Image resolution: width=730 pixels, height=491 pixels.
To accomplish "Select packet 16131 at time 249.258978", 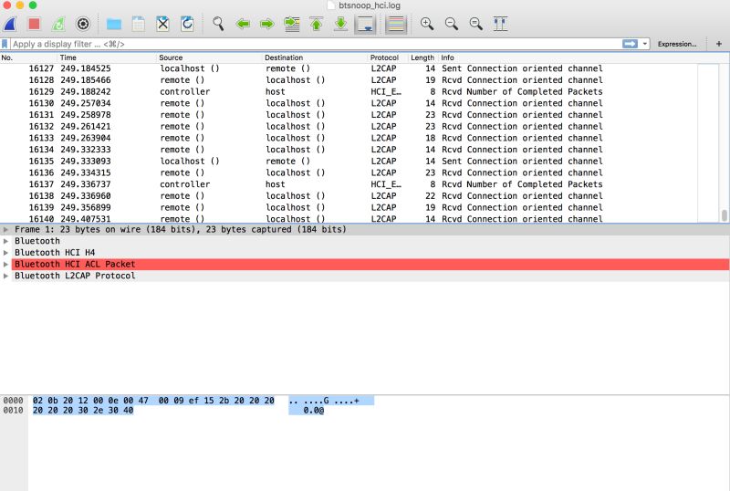I will click(349, 115).
